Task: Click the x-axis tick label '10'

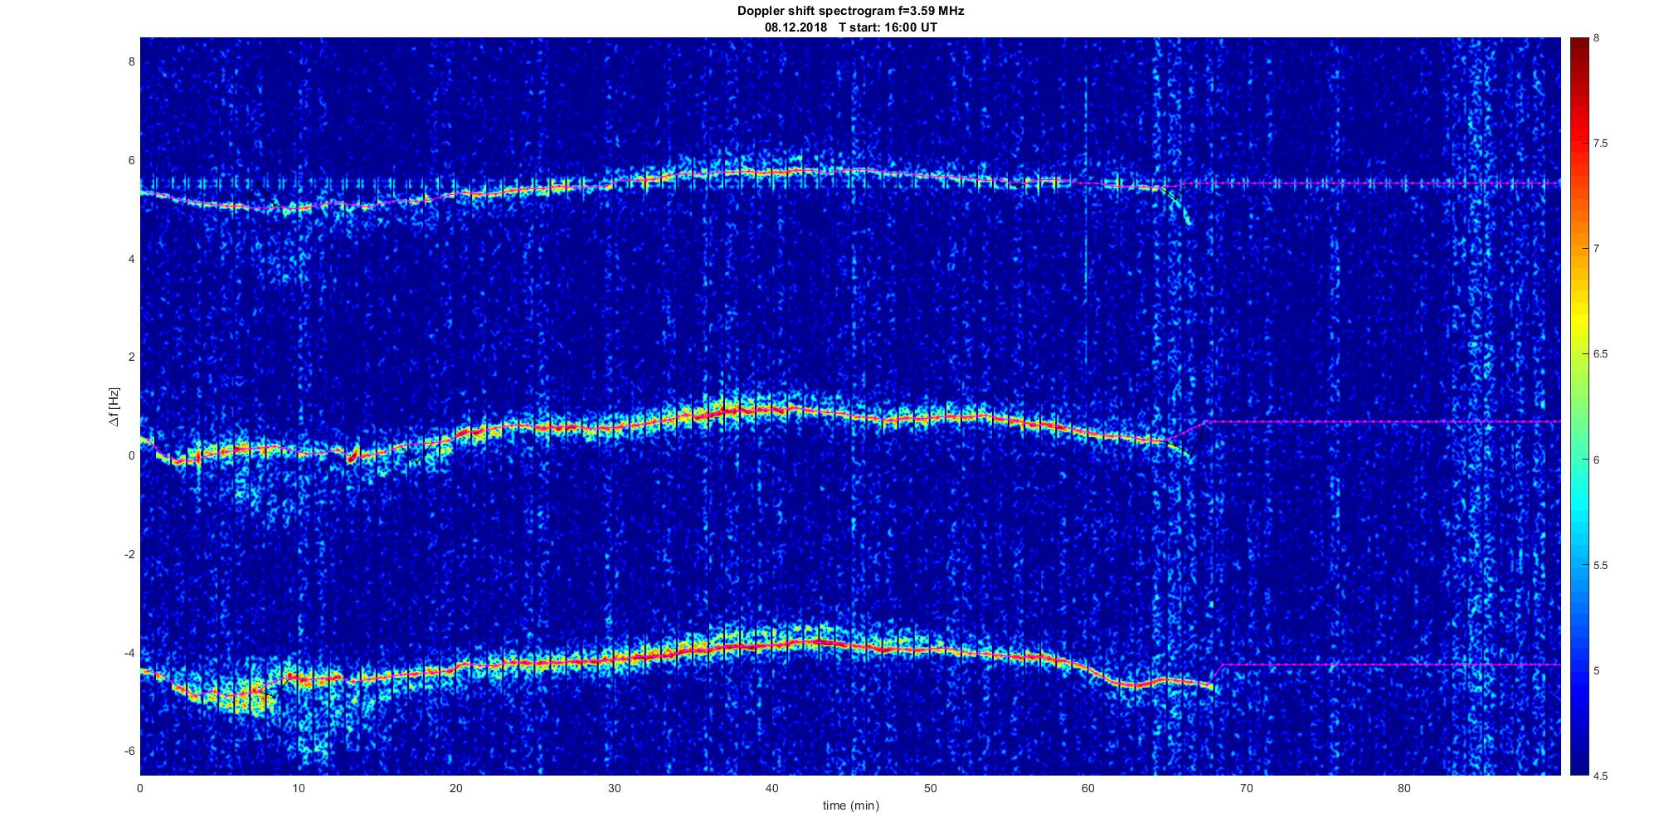Action: (299, 788)
